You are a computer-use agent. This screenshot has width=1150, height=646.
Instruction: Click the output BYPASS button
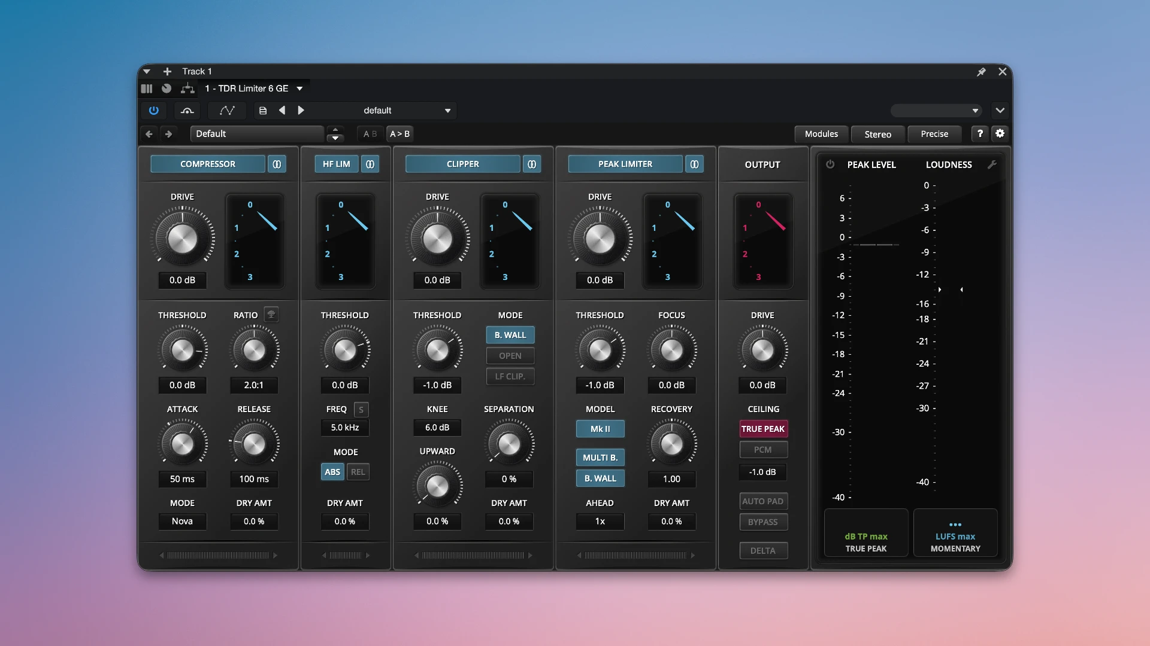tap(763, 522)
